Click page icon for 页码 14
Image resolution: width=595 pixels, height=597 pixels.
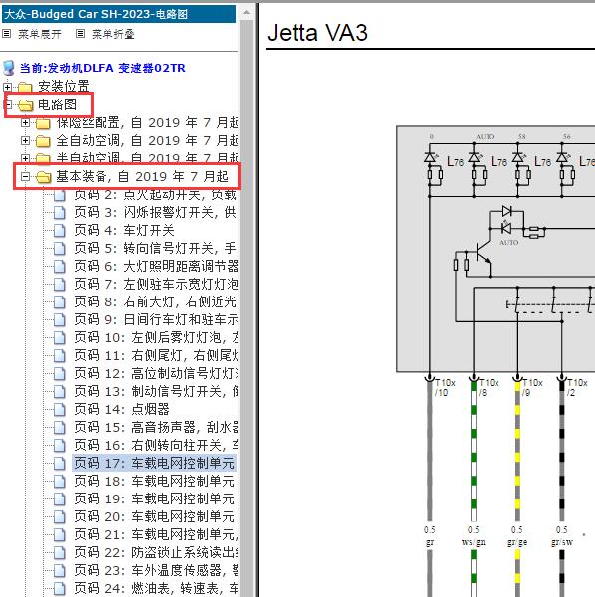coord(59,409)
